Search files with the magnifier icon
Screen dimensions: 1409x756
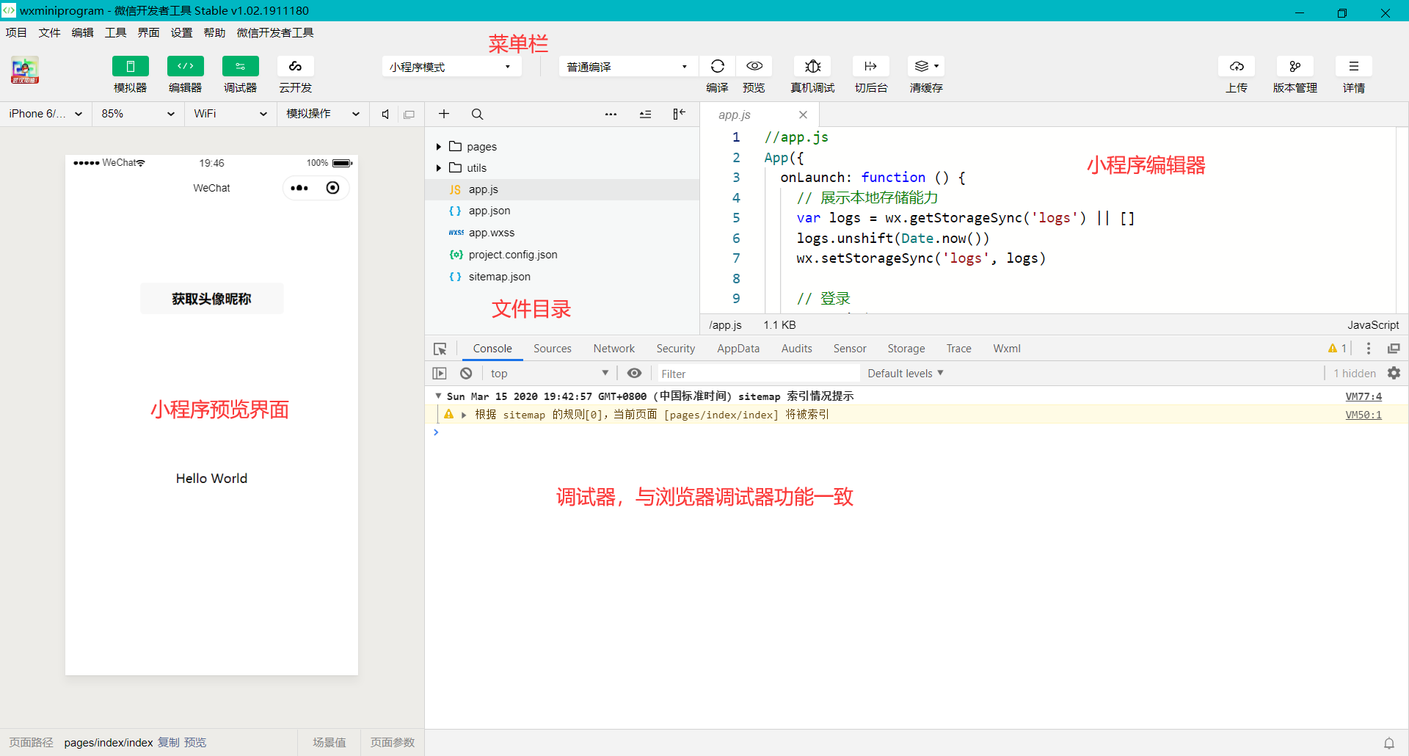[x=477, y=114]
